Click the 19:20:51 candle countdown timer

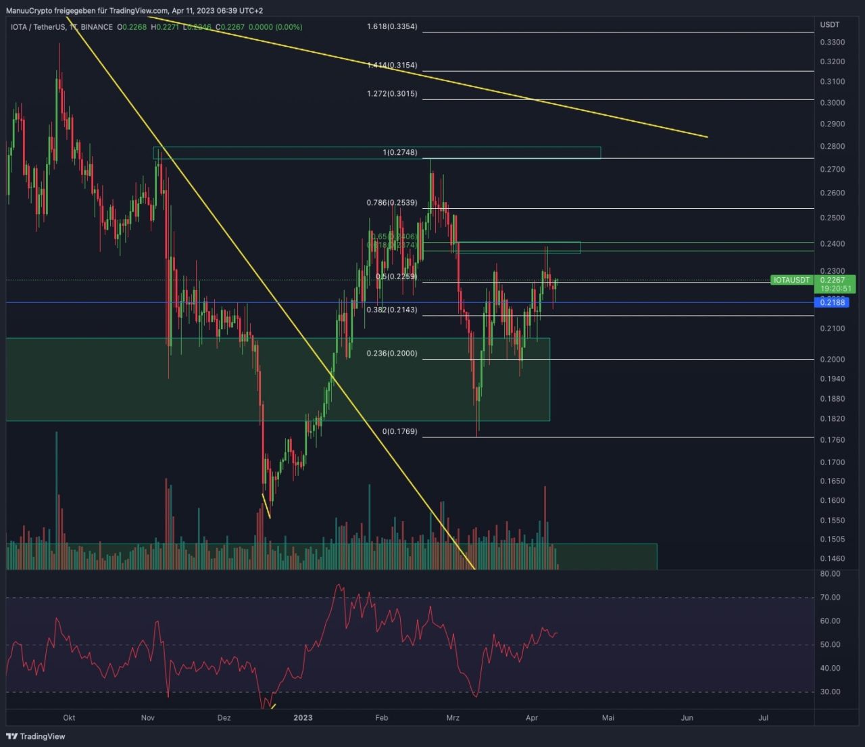point(835,288)
